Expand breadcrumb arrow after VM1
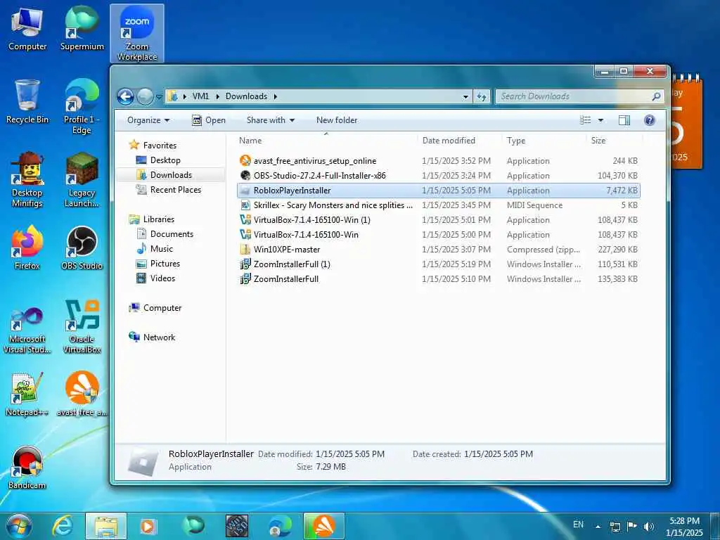The image size is (720, 540). pos(217,96)
